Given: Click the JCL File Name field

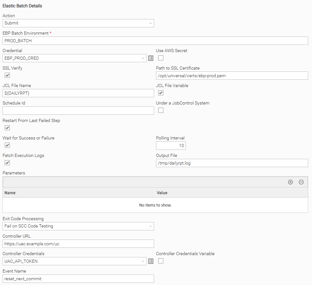Looking at the screenshot, I should click(78, 93).
